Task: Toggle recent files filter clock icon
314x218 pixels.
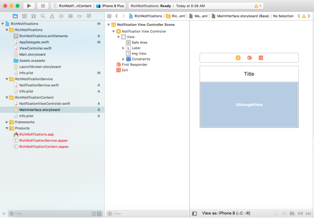Action: [x=94, y=214]
